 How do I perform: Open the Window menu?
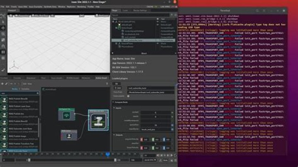pos(60,7)
